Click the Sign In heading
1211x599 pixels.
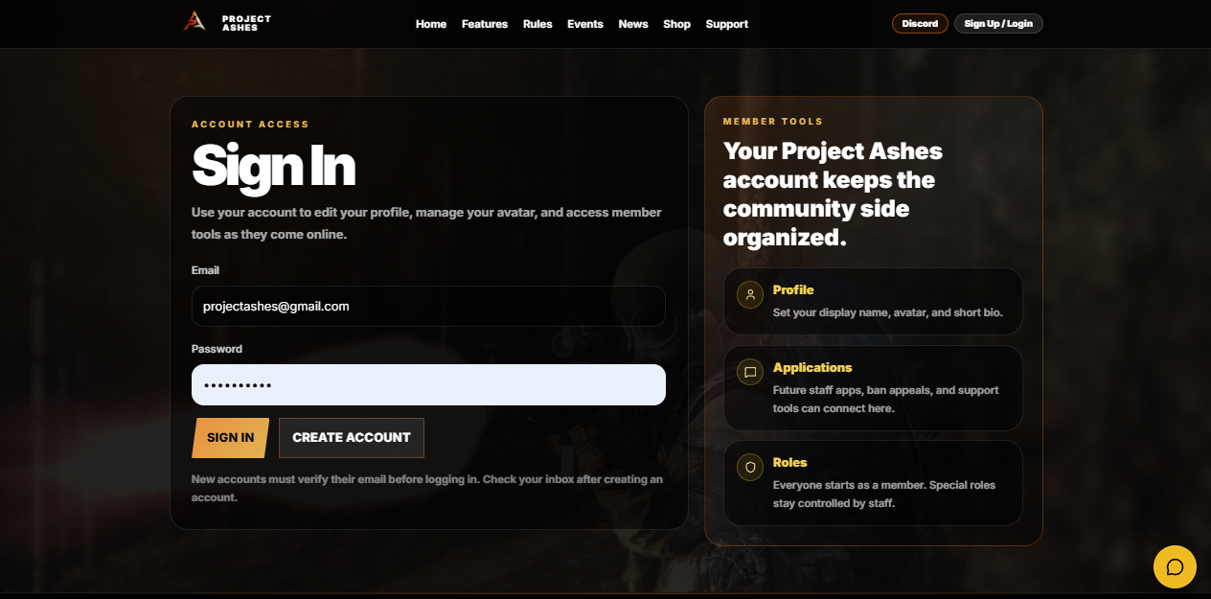click(x=274, y=166)
